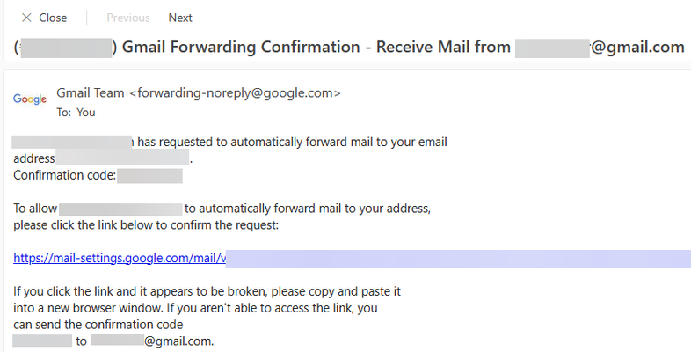Click the "To: You" recipient line

point(76,113)
